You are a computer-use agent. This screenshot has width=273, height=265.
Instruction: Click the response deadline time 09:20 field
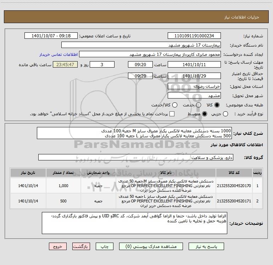140,64
